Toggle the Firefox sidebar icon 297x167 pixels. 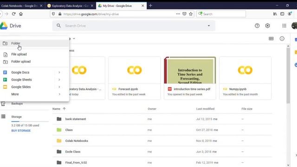[x=282, y=14]
